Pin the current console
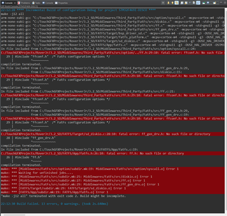The height and width of the screenshot is (216, 227). click(x=204, y=3)
